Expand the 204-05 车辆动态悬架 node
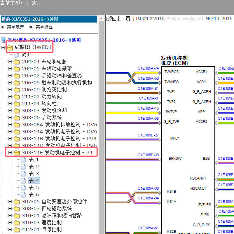Viewport: 234px width, 234px height. 10,69
